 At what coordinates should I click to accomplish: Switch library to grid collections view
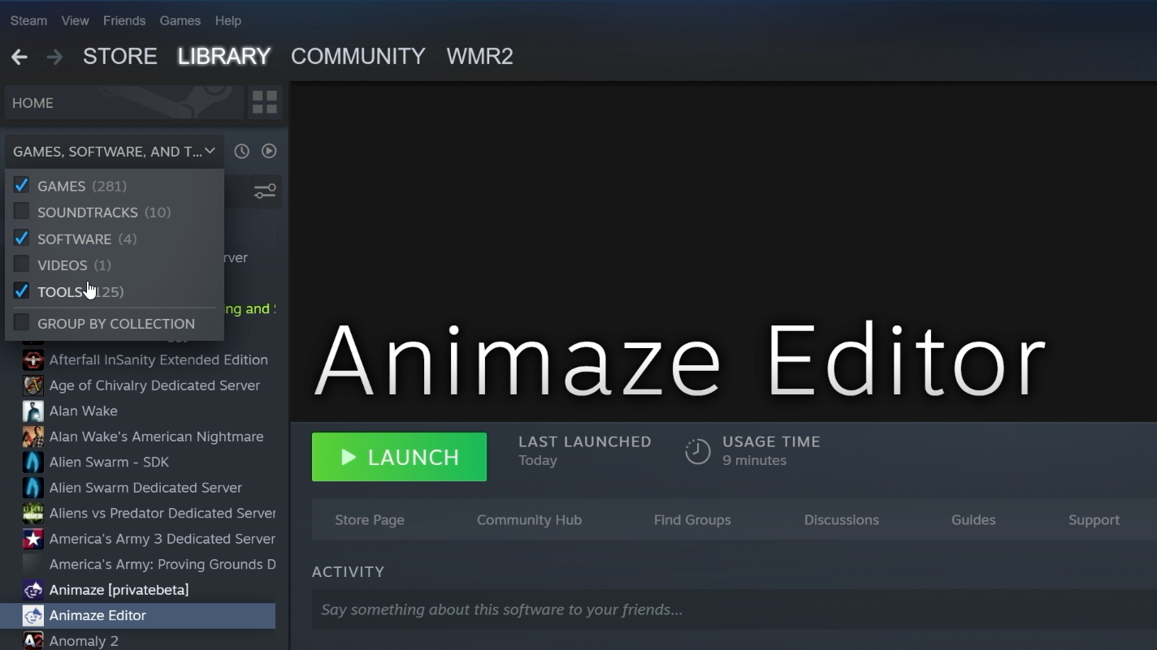tap(265, 102)
